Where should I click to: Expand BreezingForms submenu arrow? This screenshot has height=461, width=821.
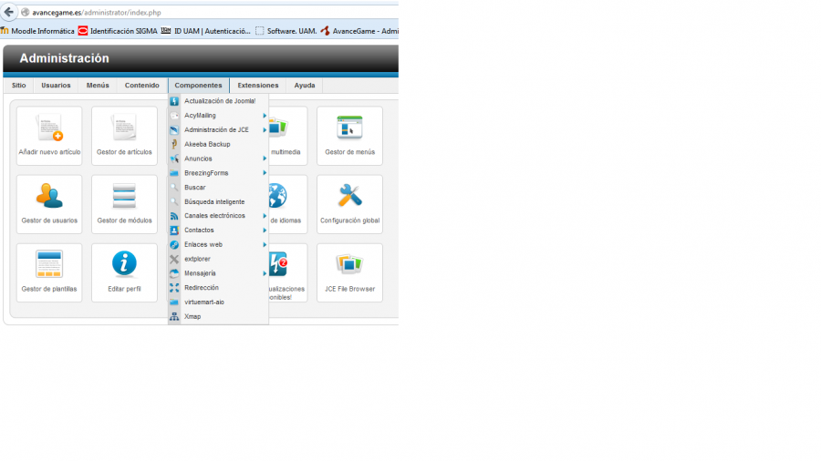pyautogui.click(x=265, y=173)
